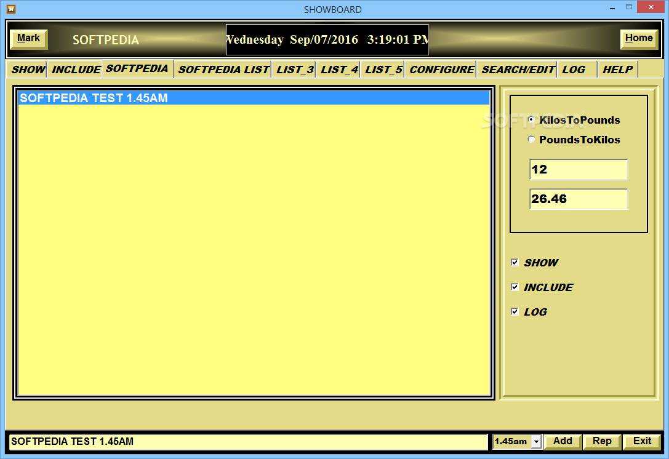
Task: Click the Mark button
Action: click(x=28, y=39)
